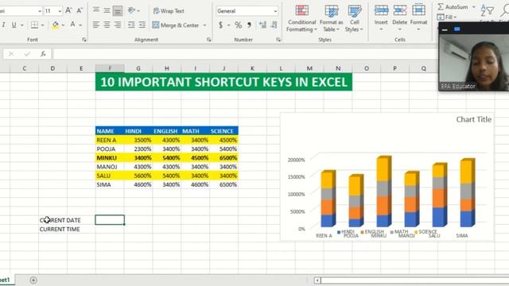Open the Format cells menu
The image size is (509, 286).
tap(418, 17)
